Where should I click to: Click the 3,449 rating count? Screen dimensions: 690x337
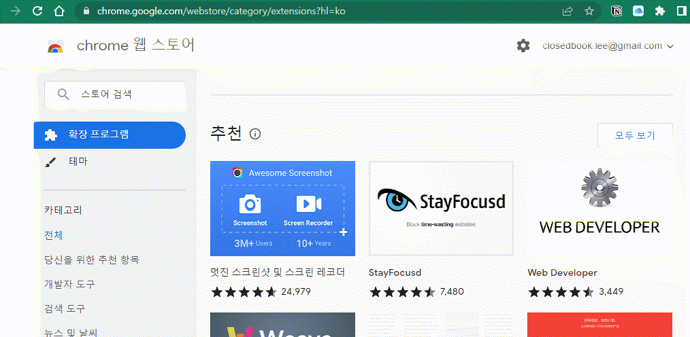tap(611, 291)
